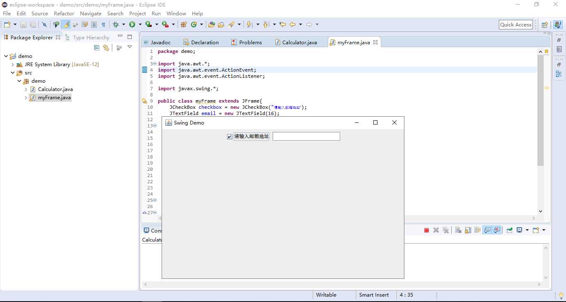The image size is (566, 302).
Task: Switch to the Type Hierarchy tab
Action: [x=87, y=37]
